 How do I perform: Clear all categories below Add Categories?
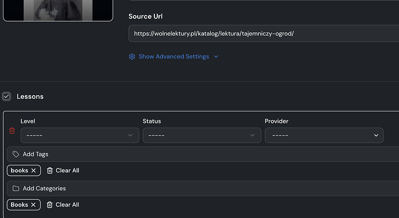tap(63, 205)
